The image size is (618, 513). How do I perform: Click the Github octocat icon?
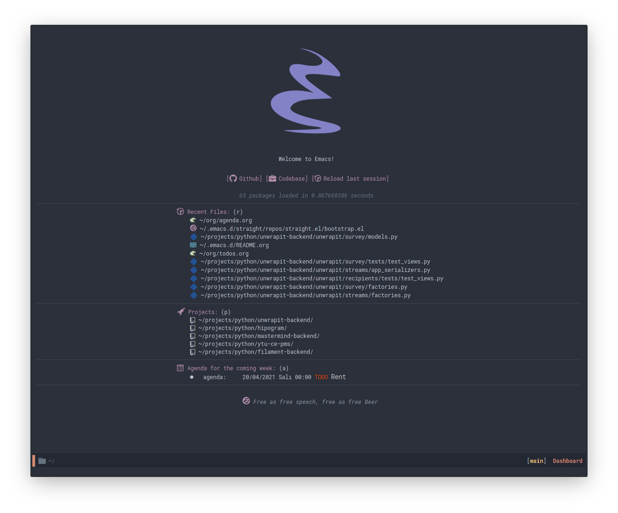[233, 178]
